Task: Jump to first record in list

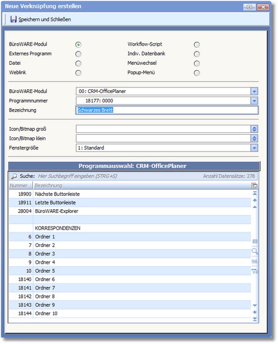Action: 255,194
